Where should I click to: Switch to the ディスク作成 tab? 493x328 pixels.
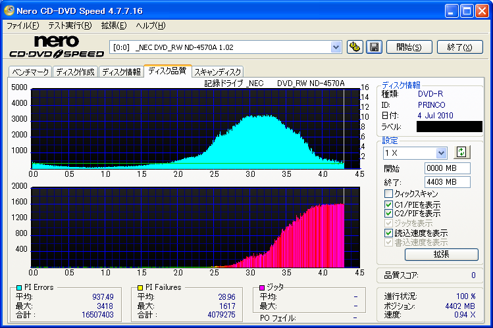[75, 72]
